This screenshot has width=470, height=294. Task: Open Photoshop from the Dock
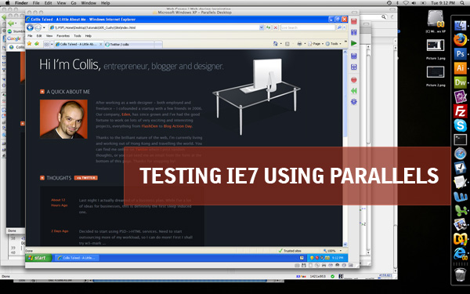(x=460, y=54)
